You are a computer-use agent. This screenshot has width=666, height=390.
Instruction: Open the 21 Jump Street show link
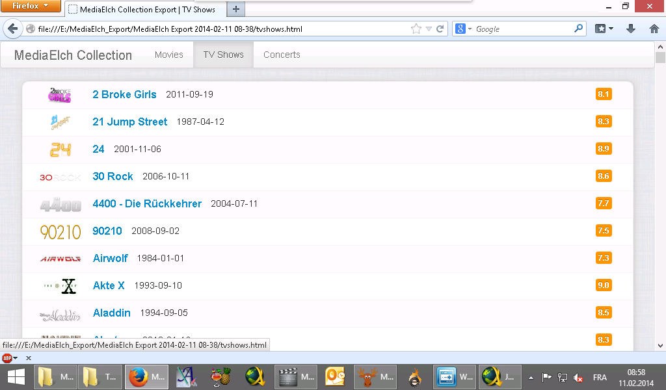tap(130, 122)
